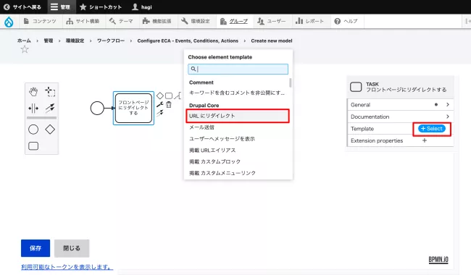Screen dimensions: 471x275
Task: Select the フロントページにリダイレクトする task node
Action: [x=133, y=108]
